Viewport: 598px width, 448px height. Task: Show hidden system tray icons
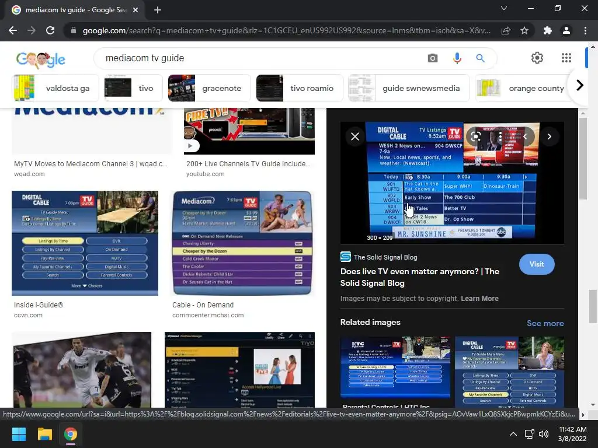coord(513,434)
